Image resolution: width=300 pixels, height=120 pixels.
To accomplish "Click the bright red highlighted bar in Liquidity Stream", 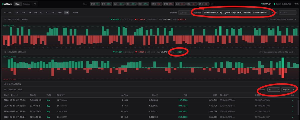I will coord(283,73).
